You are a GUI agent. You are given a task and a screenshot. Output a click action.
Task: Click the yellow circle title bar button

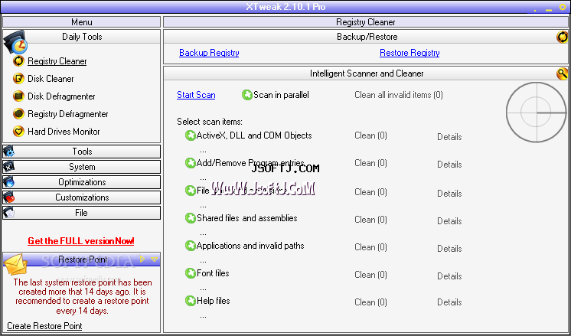pyautogui.click(x=563, y=7)
